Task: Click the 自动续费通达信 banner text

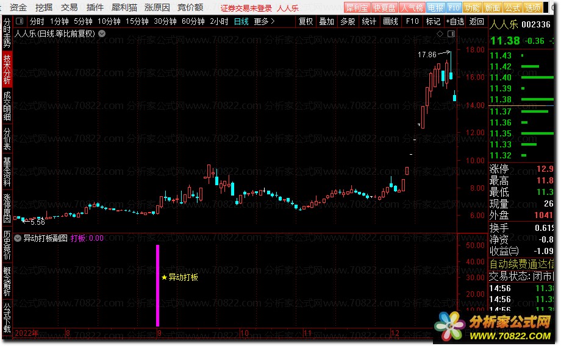Action: coord(521,264)
